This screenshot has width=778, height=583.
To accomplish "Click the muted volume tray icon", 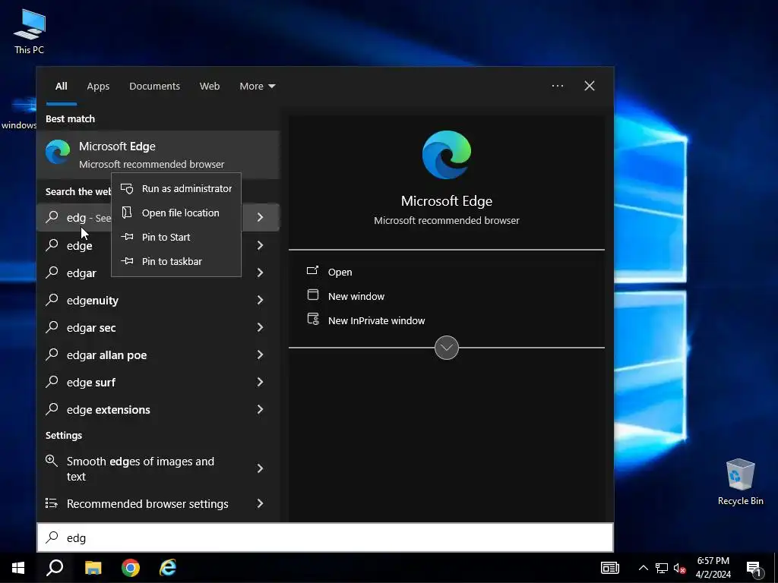I will pyautogui.click(x=679, y=568).
